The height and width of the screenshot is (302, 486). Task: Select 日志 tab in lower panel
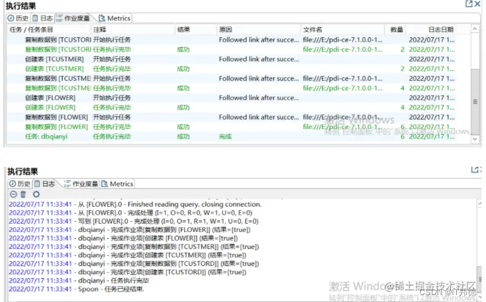[x=45, y=184]
